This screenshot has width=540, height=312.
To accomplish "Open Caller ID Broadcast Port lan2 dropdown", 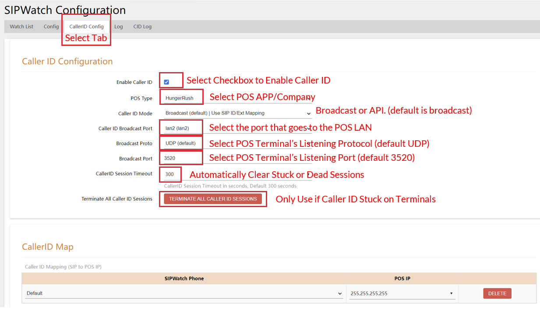I will [236, 128].
